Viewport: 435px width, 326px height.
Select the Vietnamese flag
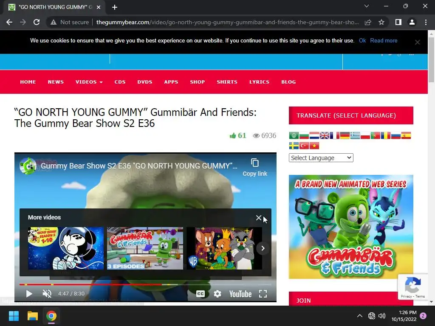314,146
